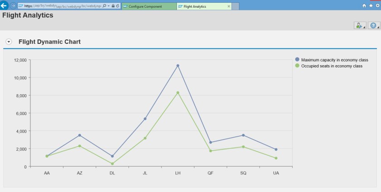Image resolution: width=381 pixels, height=192 pixels.
Task: Click the JL occupied seats data point
Action: pyautogui.click(x=145, y=138)
